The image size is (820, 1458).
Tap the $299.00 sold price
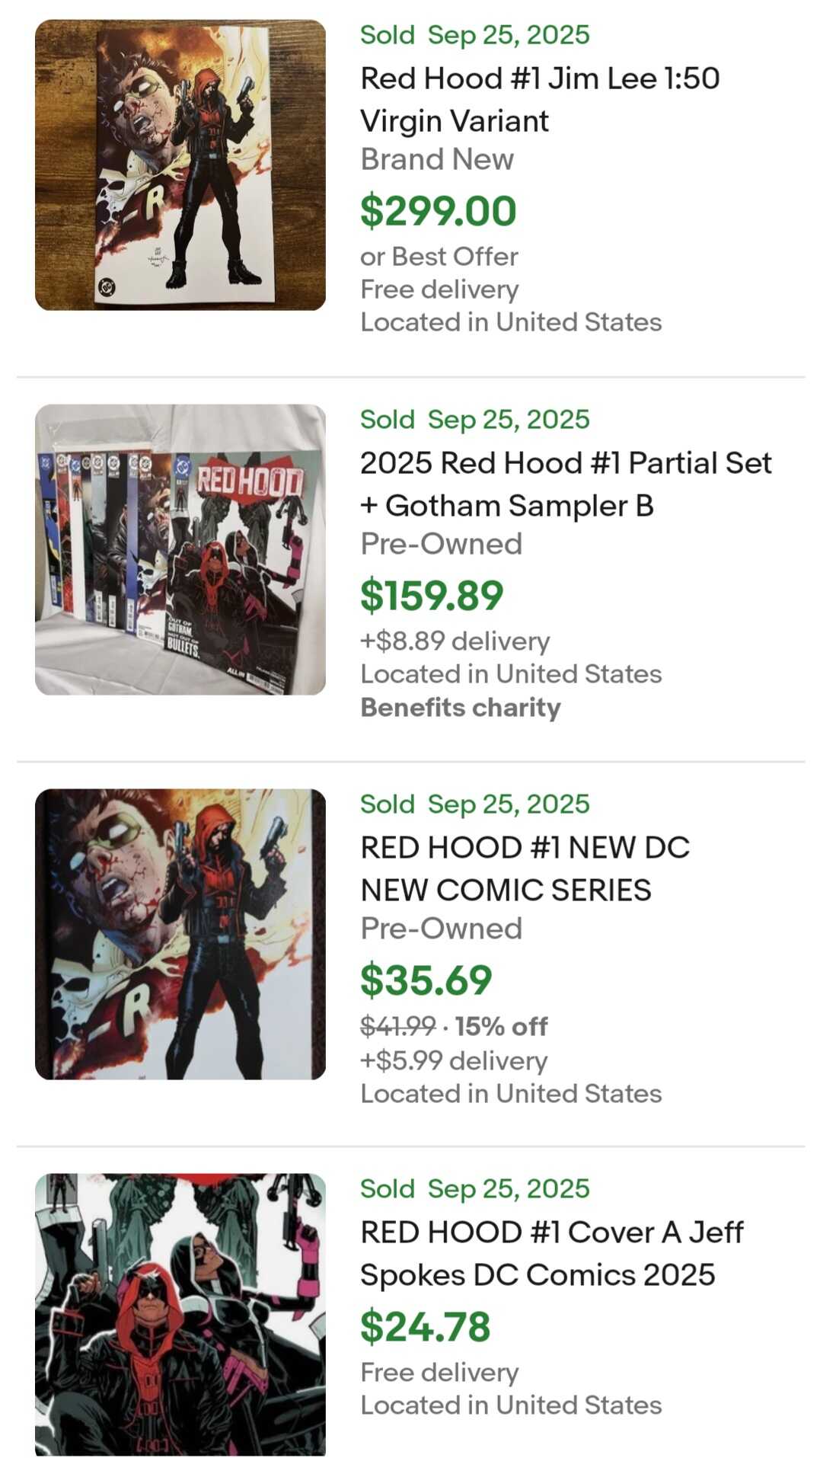(439, 211)
